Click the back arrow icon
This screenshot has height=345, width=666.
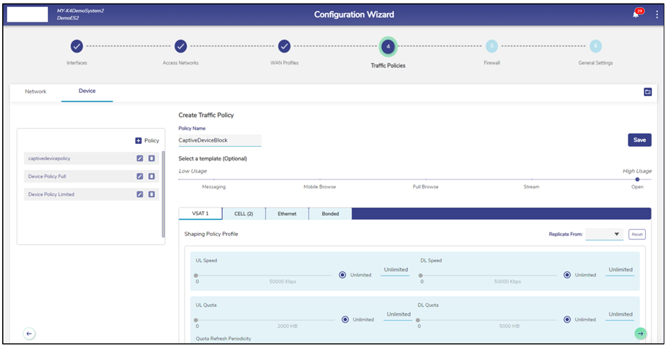pyautogui.click(x=29, y=334)
